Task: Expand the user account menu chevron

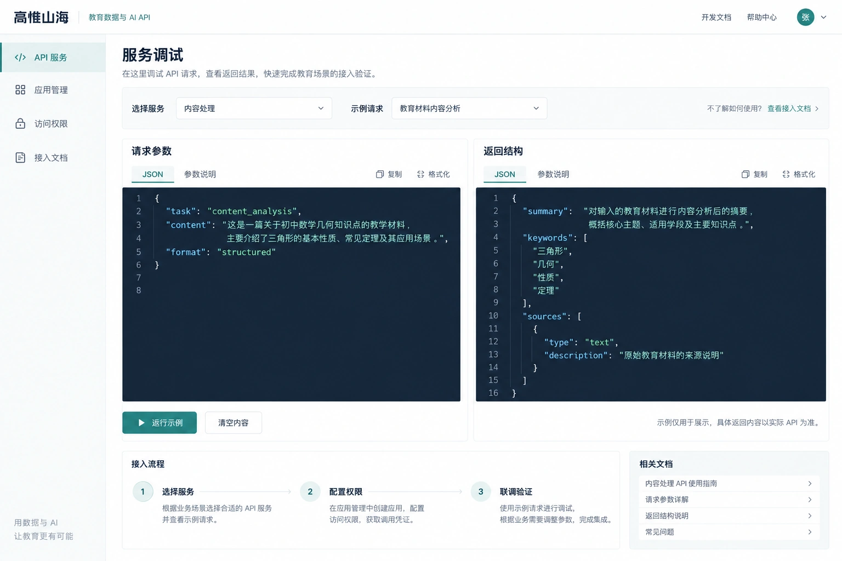Action: (x=823, y=18)
